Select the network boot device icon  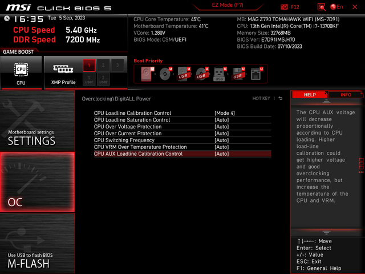pos(257,74)
